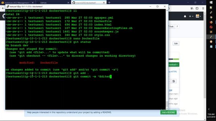Image resolution: width=216 pixels, height=121 pixels.
Task: Click the "On branch dev" line
Action: [17, 45]
